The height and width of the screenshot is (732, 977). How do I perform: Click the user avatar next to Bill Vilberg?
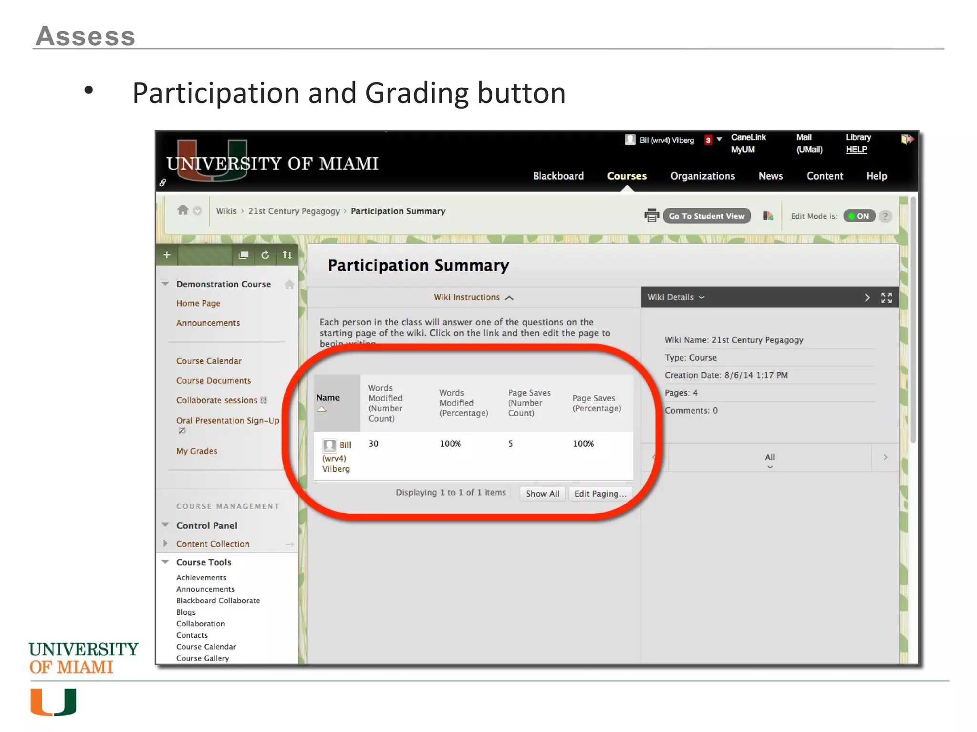(x=630, y=140)
